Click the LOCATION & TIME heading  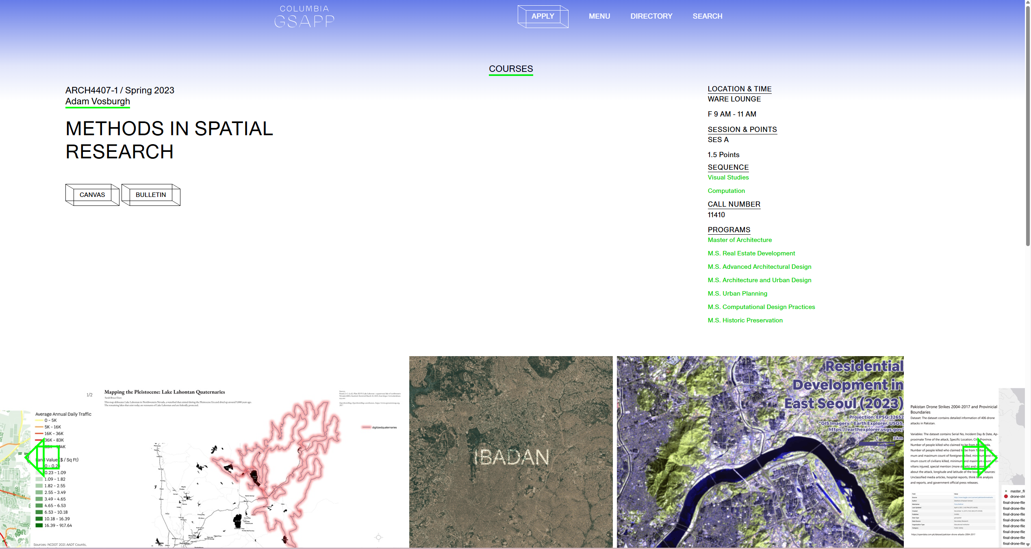click(740, 89)
